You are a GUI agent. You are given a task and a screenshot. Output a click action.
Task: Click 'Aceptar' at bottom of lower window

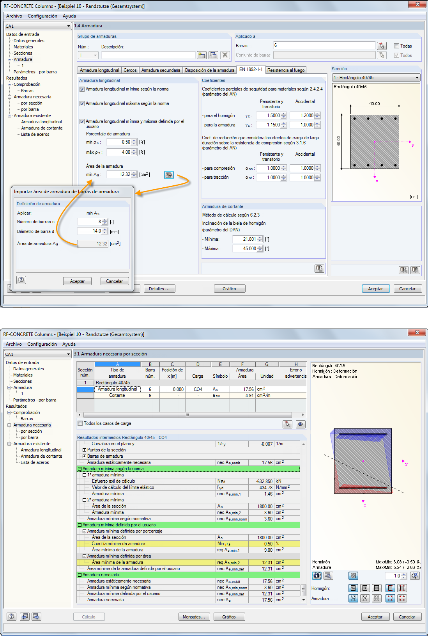[375, 617]
